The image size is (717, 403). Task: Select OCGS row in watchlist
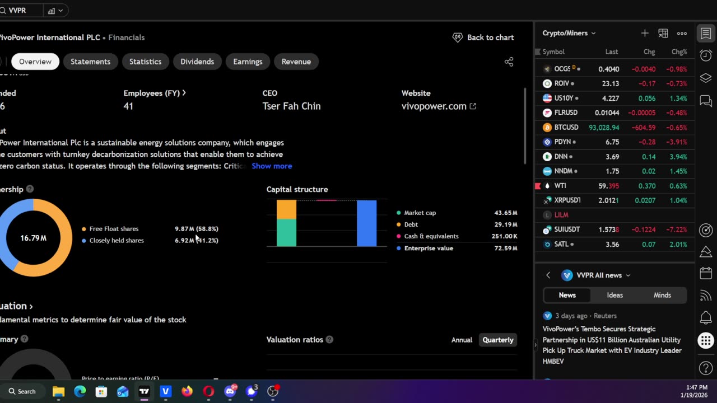pos(614,69)
